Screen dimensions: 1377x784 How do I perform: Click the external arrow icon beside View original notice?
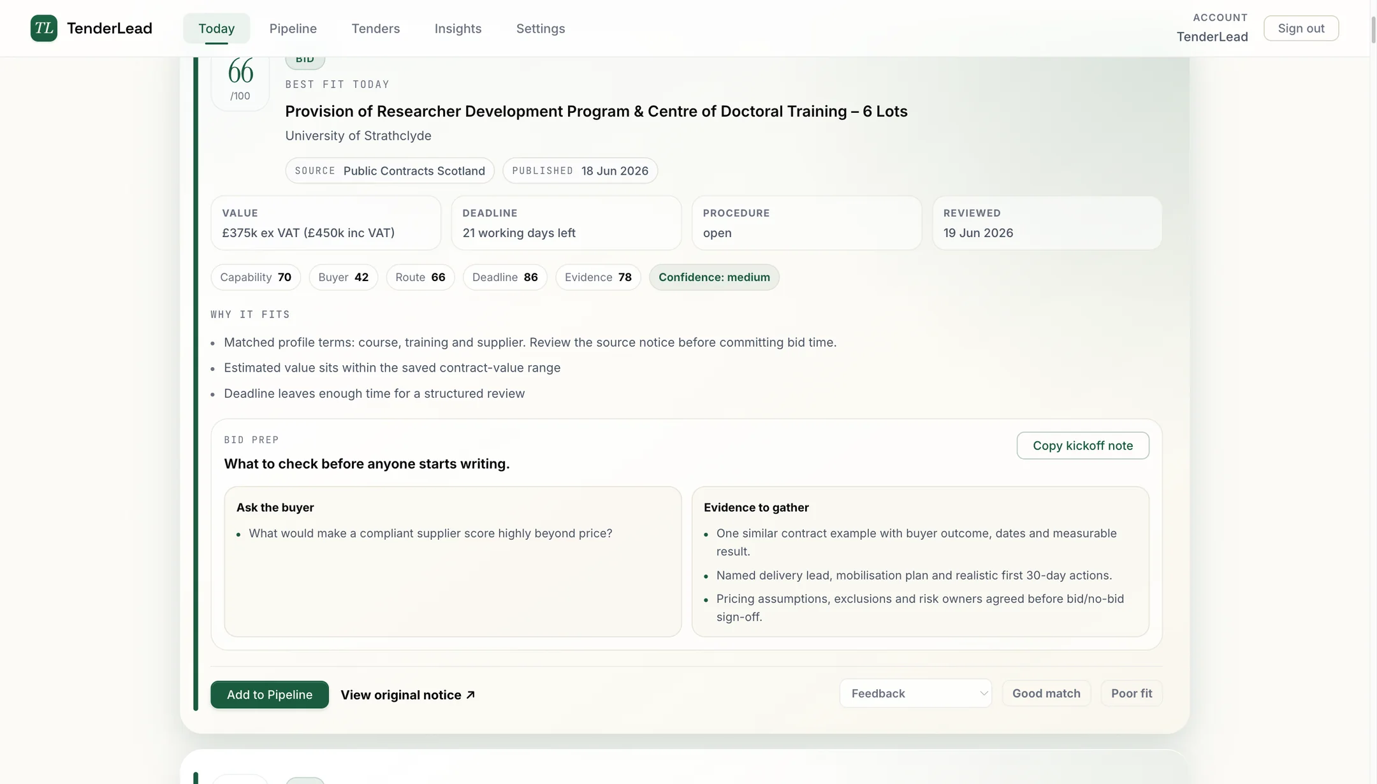(x=470, y=695)
